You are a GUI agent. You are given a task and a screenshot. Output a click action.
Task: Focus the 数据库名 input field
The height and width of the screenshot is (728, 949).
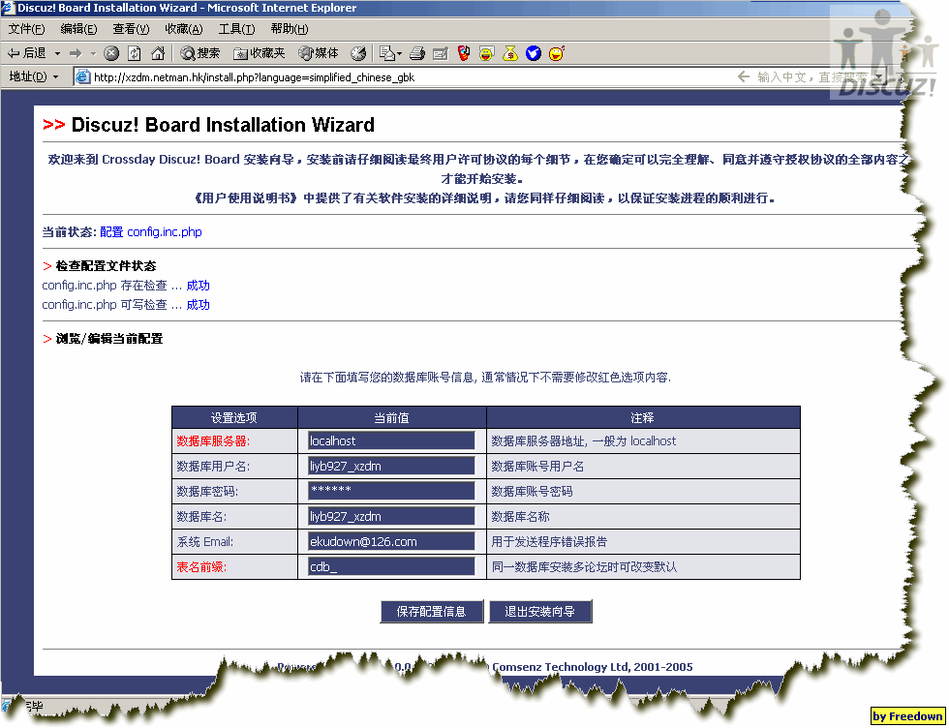click(391, 516)
